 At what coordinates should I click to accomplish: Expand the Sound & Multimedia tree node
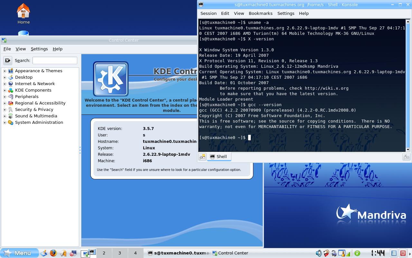coord(5,116)
